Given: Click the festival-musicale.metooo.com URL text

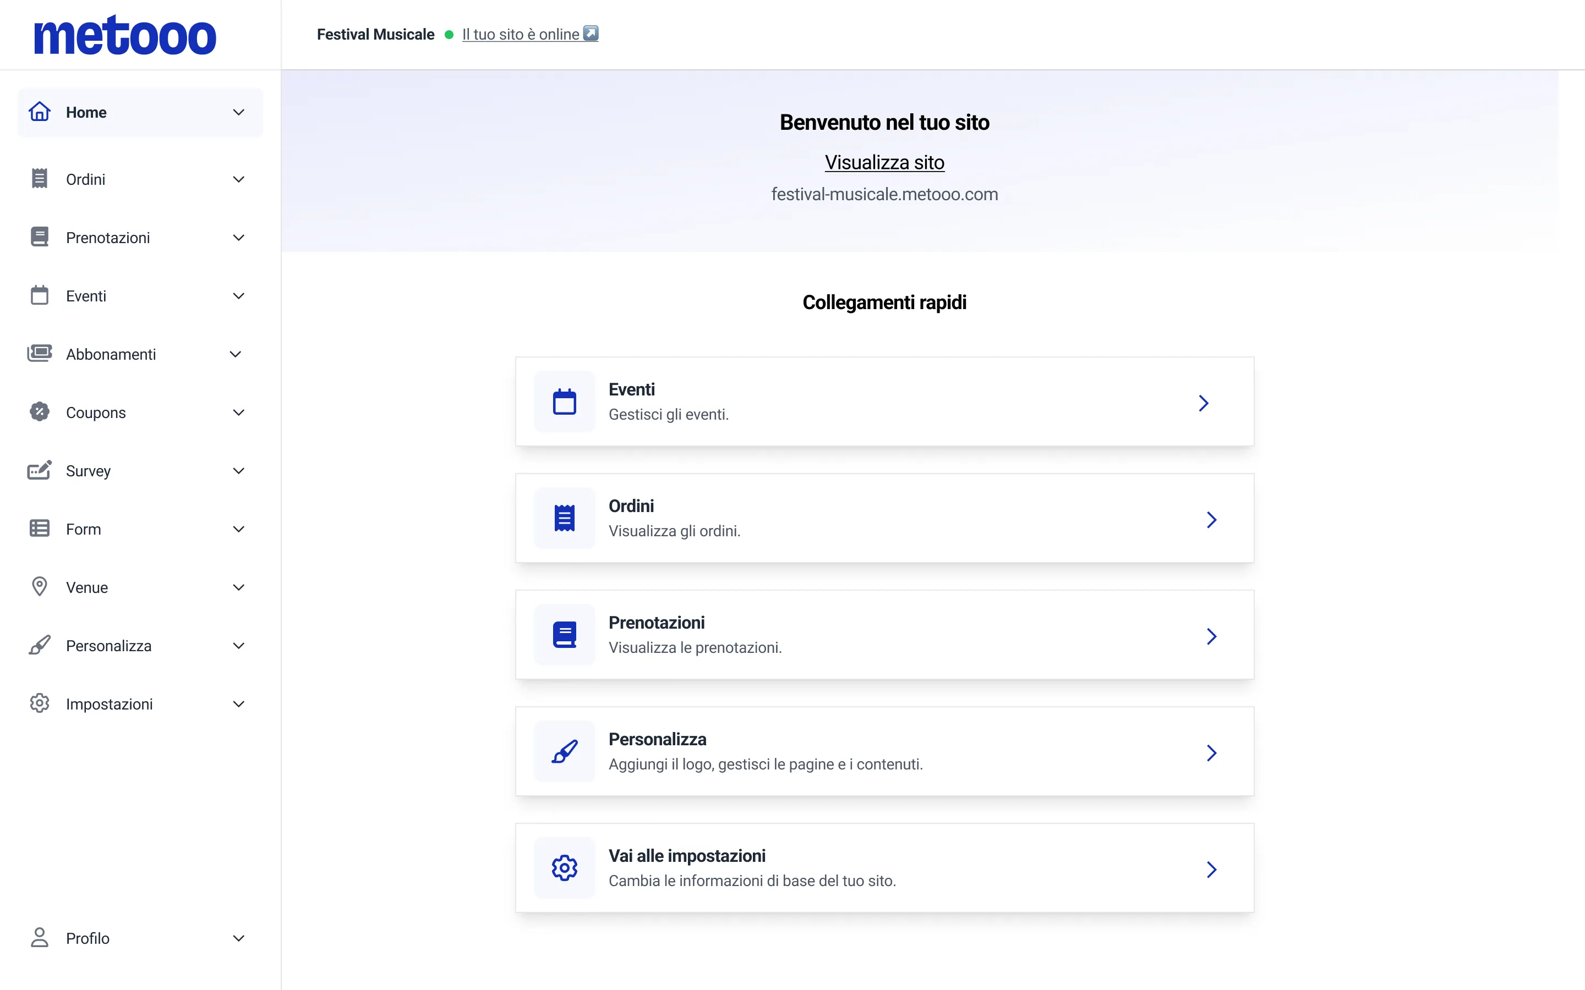Looking at the screenshot, I should (884, 195).
